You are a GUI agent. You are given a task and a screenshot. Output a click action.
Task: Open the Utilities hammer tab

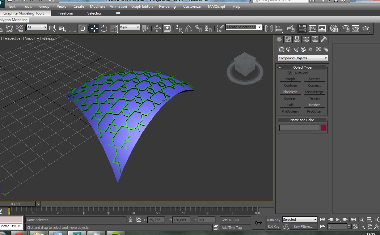tap(324, 39)
